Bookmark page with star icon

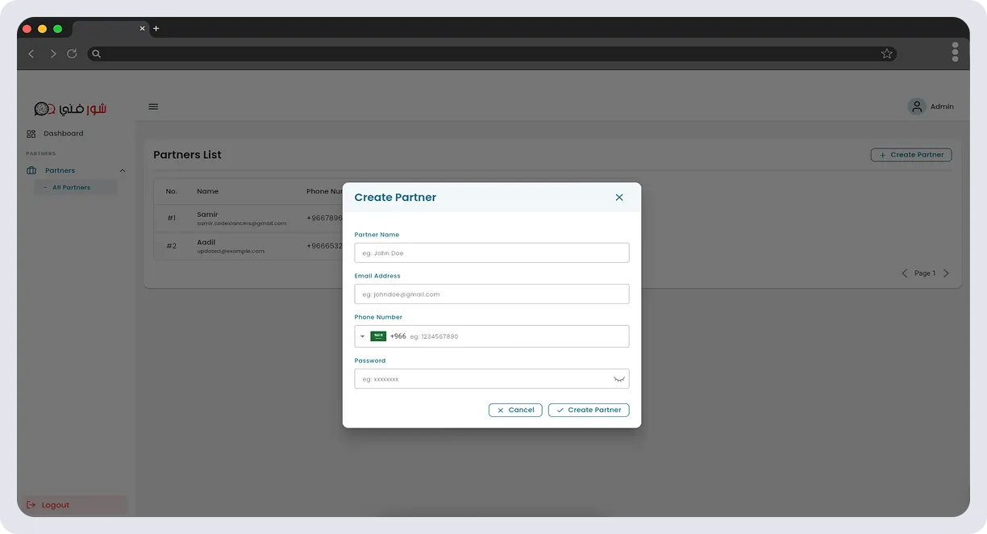(887, 54)
